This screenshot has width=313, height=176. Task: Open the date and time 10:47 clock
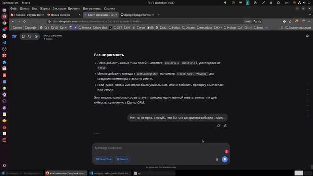161,3
